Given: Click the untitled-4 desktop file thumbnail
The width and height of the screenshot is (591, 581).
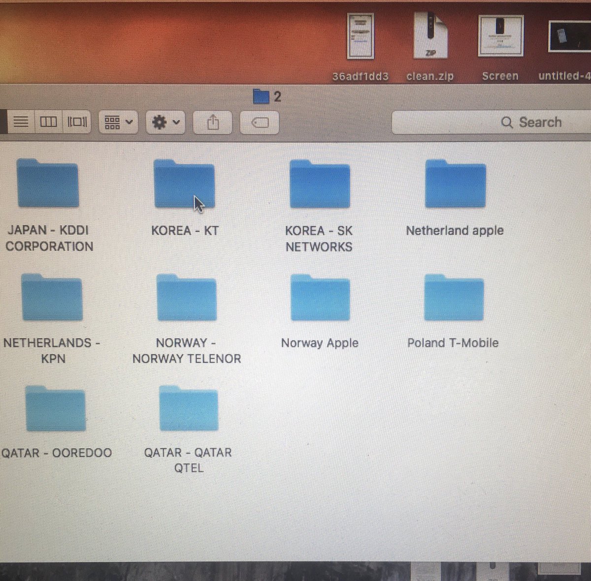Looking at the screenshot, I should pyautogui.click(x=570, y=36).
